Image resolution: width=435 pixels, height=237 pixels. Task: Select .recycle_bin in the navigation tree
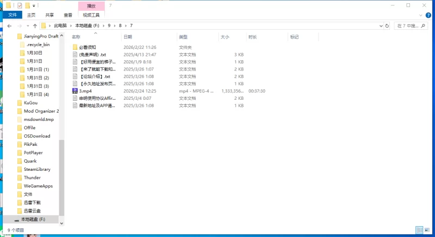pyautogui.click(x=35, y=44)
